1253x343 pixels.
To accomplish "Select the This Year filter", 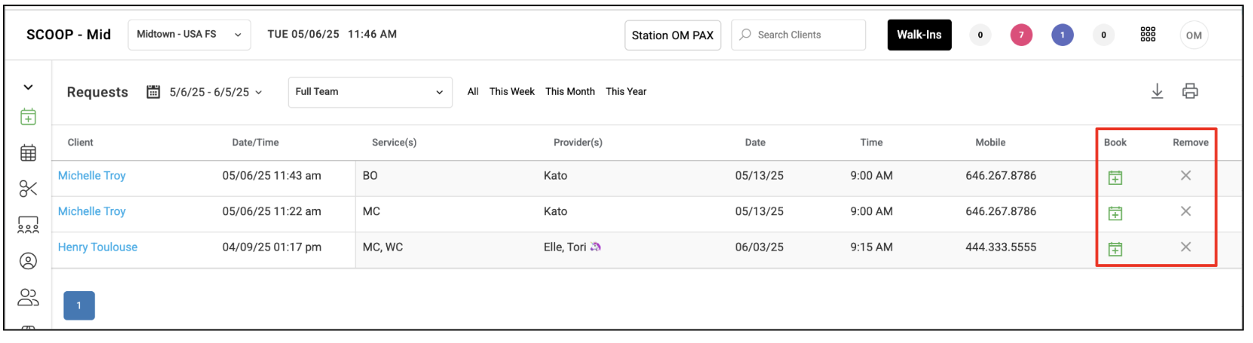I will 626,92.
